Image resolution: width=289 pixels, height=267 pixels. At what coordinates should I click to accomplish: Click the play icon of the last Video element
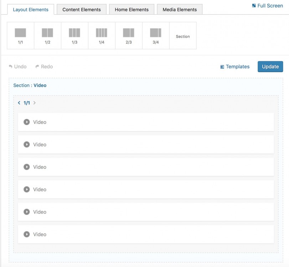pos(27,234)
